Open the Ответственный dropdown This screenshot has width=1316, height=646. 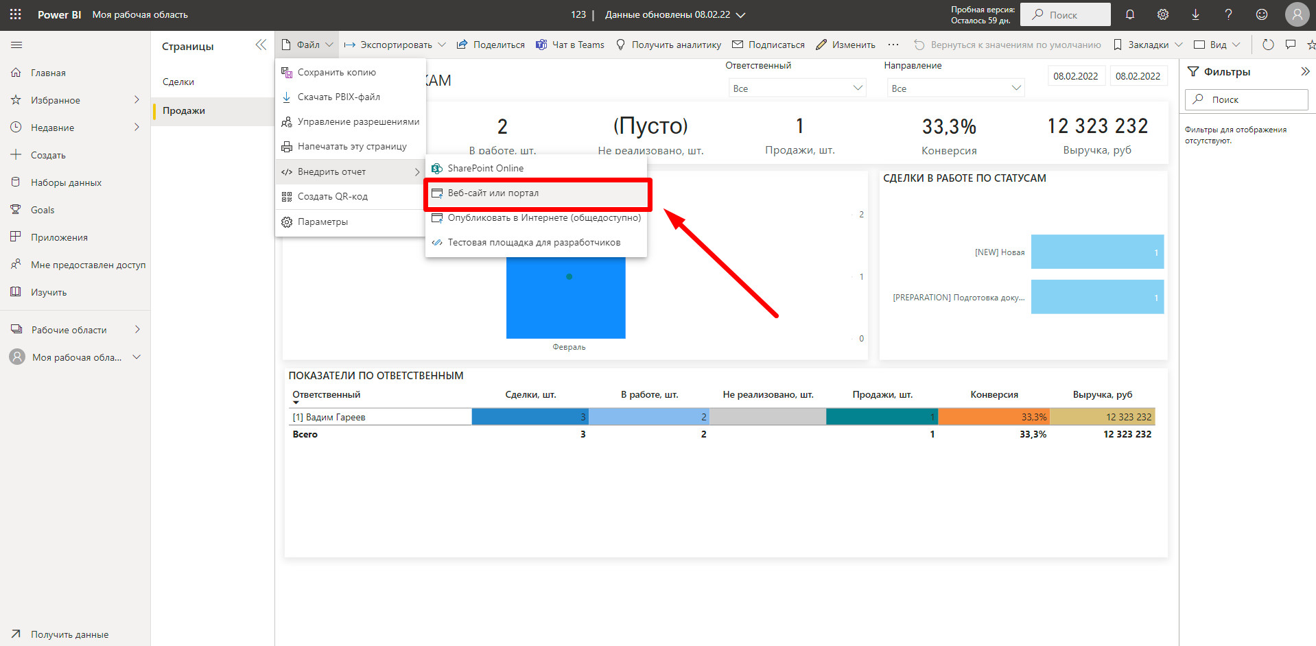coord(797,88)
